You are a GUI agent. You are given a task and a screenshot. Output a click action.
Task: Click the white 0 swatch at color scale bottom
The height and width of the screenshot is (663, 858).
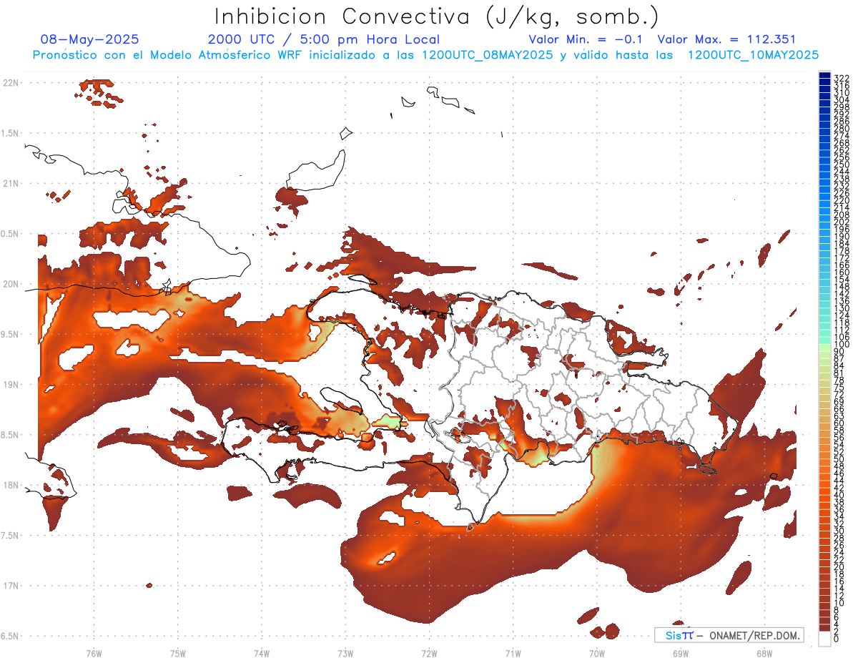824,639
